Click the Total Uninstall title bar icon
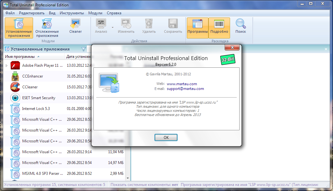The width and height of the screenshot is (333, 191). [x=6, y=5]
